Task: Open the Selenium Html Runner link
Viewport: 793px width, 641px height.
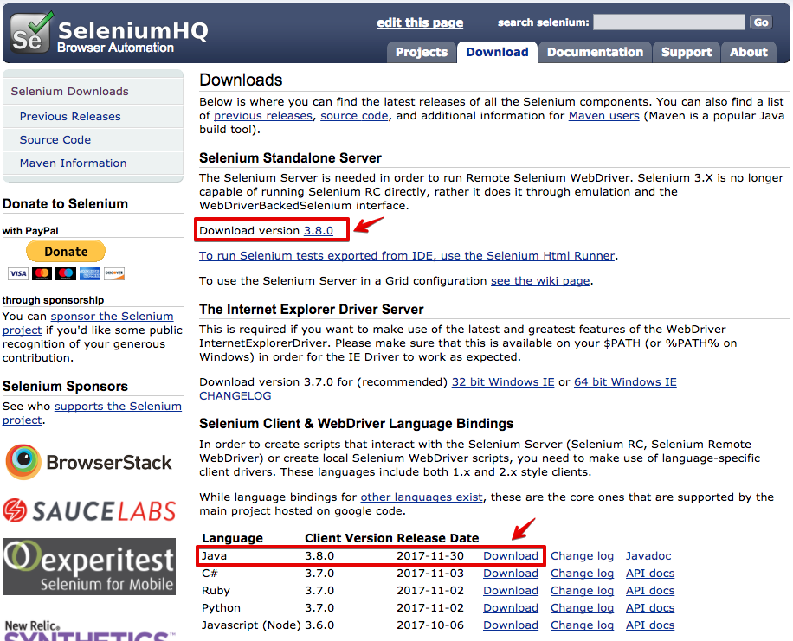Action: pyautogui.click(x=407, y=256)
